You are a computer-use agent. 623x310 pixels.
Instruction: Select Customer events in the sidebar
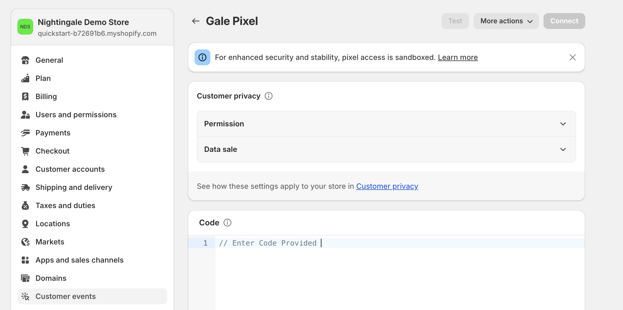click(66, 296)
